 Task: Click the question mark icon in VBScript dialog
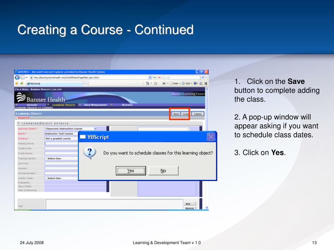(x=90, y=153)
